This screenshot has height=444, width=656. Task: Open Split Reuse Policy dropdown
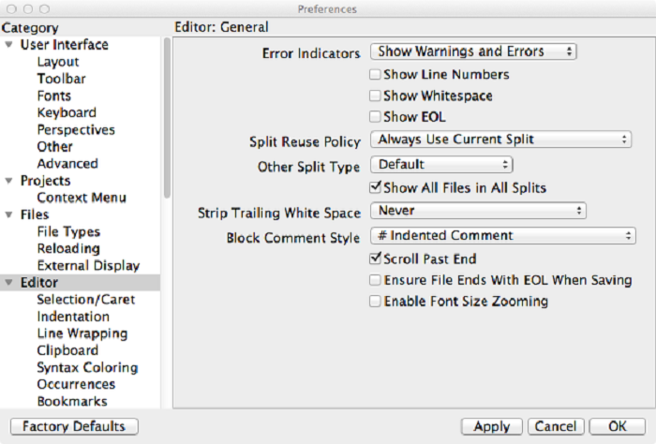(500, 140)
